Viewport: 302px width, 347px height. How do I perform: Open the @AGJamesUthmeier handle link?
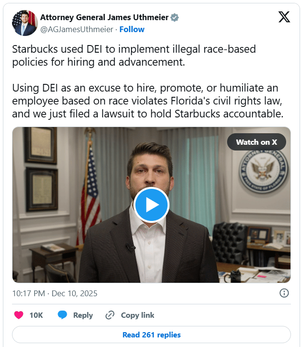pos(77,29)
